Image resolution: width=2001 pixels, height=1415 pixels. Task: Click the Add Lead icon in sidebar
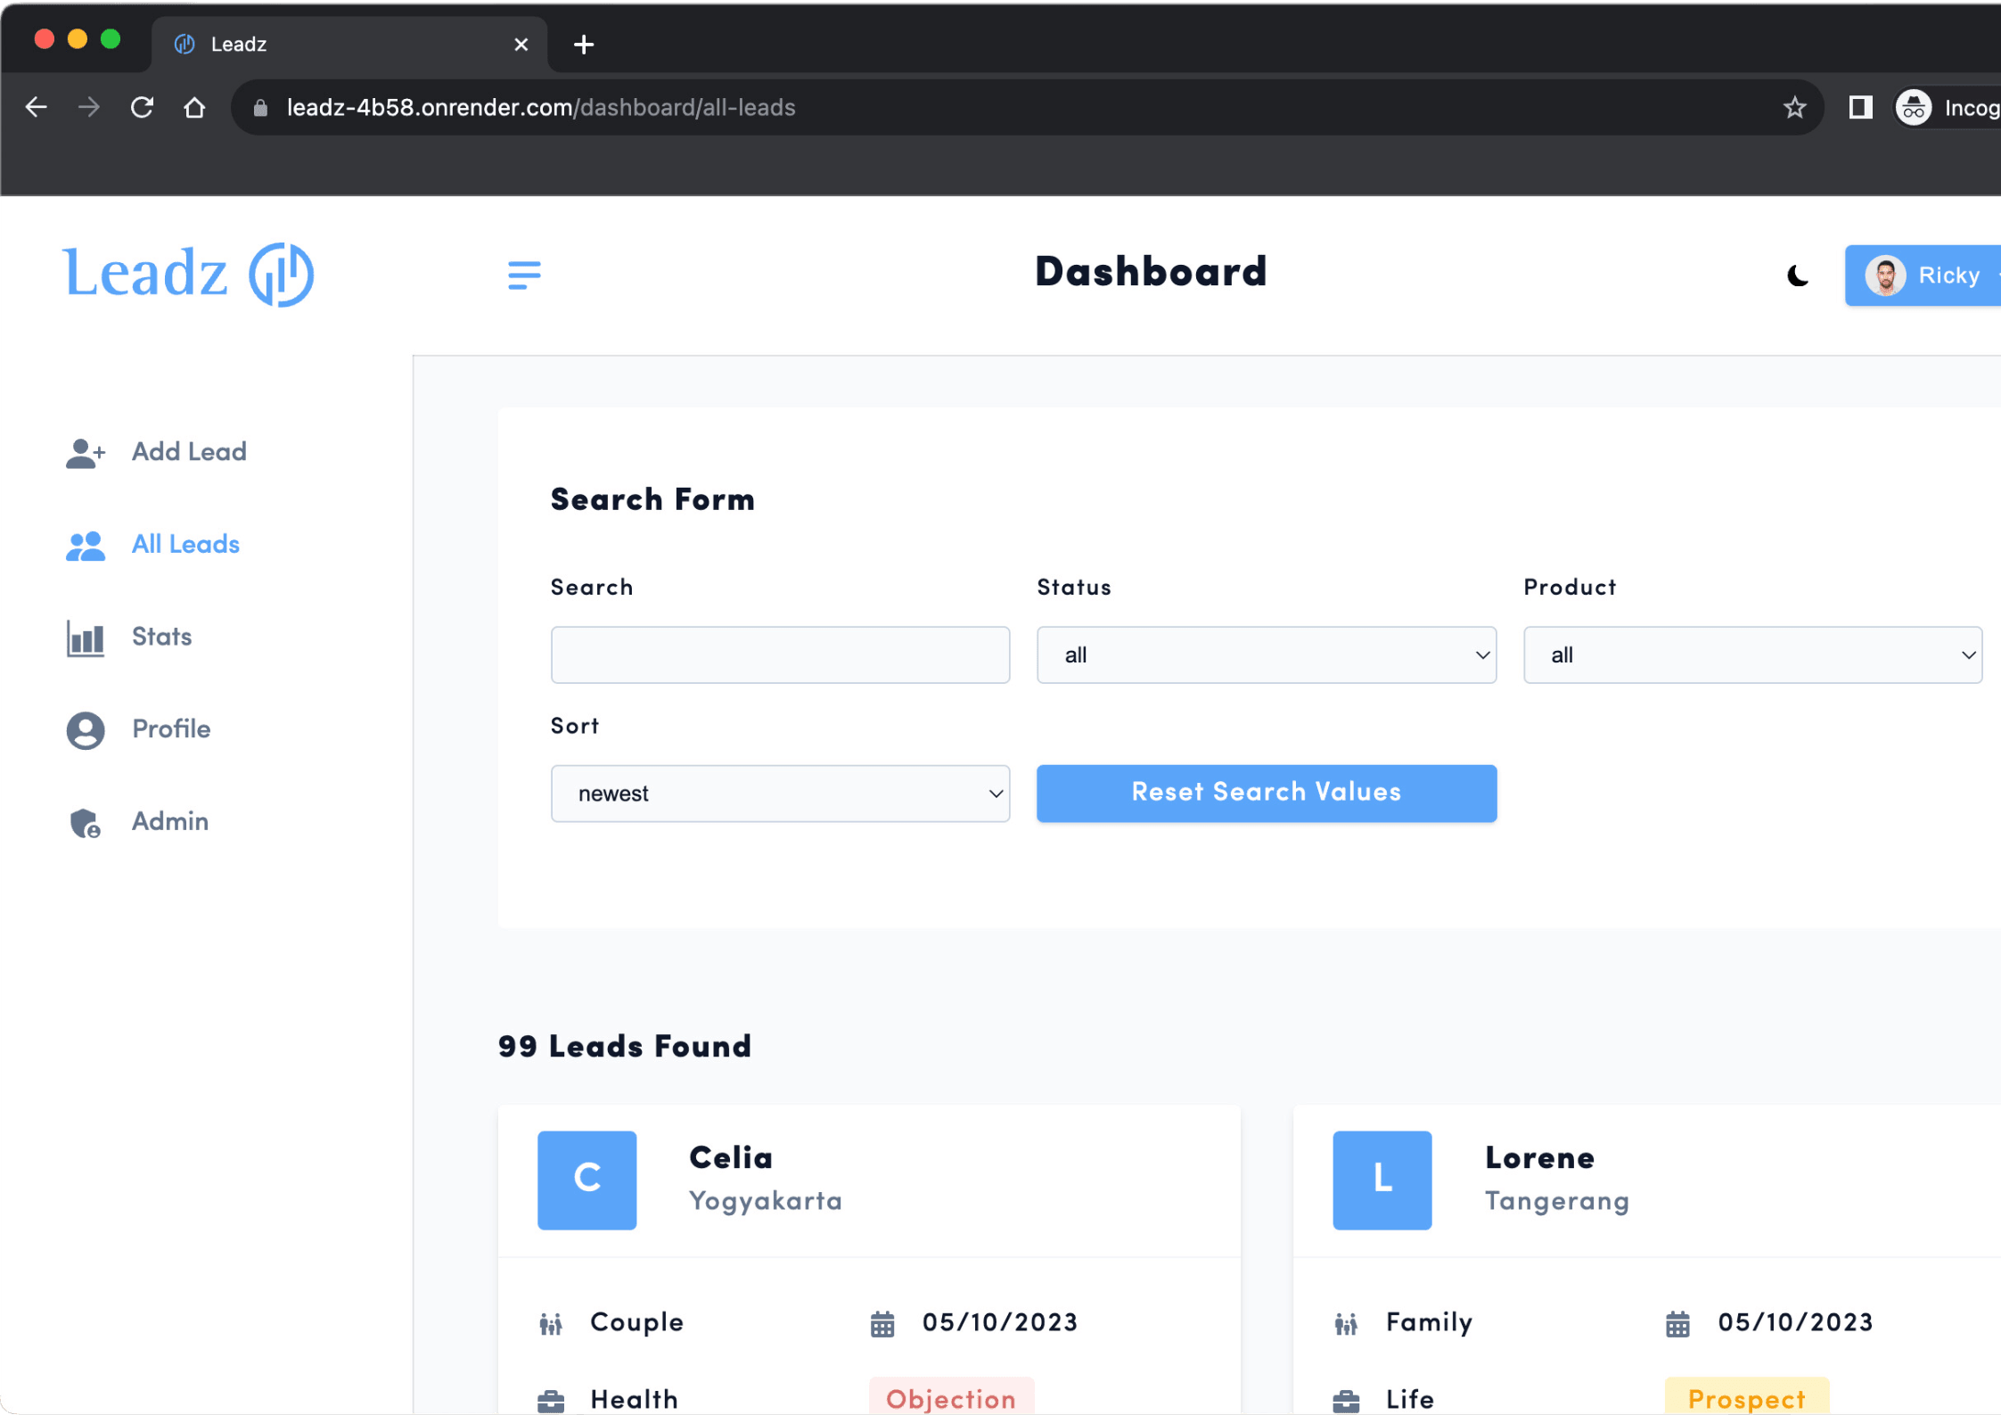[x=83, y=448]
